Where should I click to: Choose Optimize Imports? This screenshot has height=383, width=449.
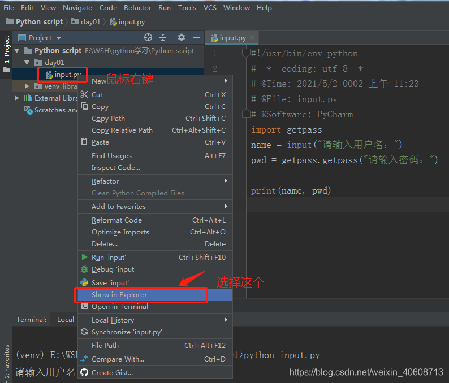coord(155,232)
